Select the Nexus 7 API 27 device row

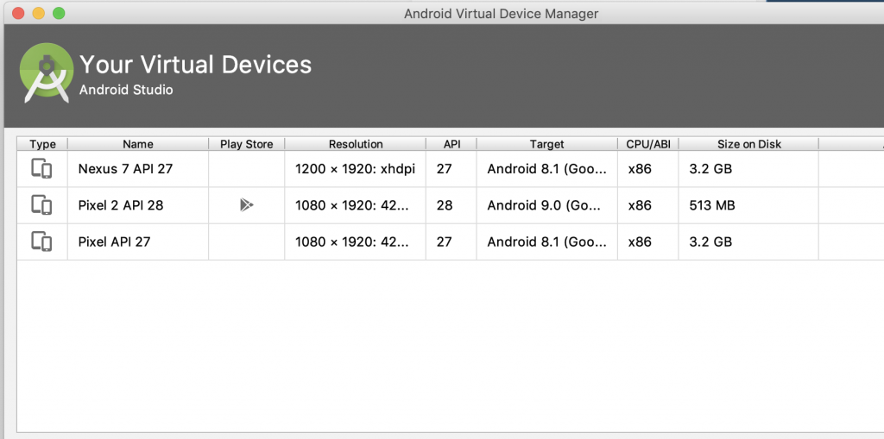pyautogui.click(x=125, y=169)
